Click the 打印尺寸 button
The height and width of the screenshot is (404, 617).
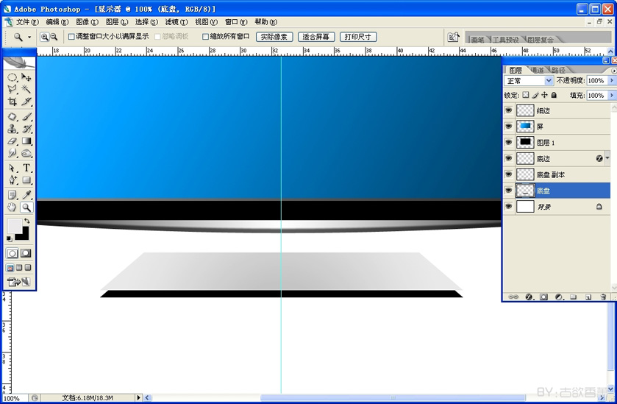tap(358, 37)
